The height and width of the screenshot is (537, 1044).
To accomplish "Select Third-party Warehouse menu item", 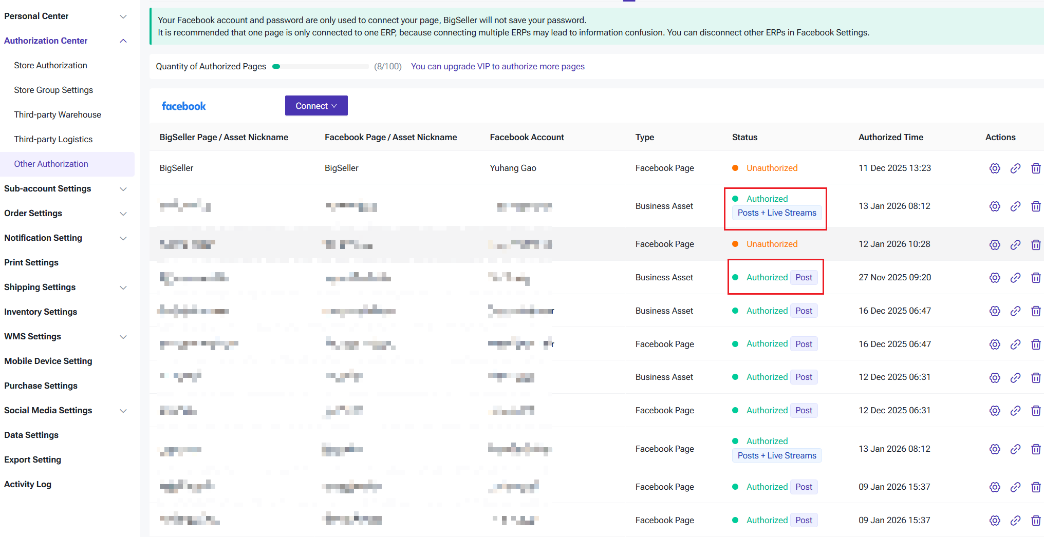I will (x=58, y=114).
